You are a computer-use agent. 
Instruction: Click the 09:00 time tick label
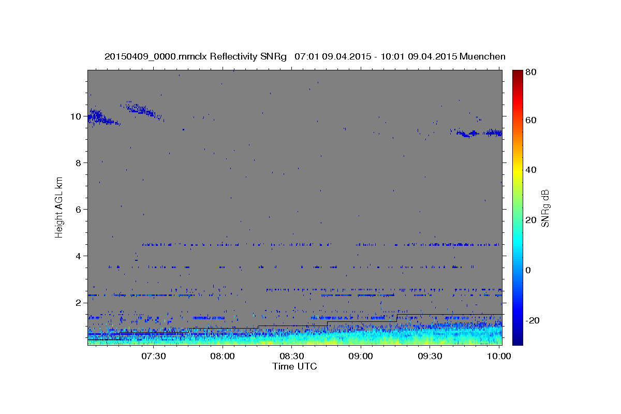361,356
